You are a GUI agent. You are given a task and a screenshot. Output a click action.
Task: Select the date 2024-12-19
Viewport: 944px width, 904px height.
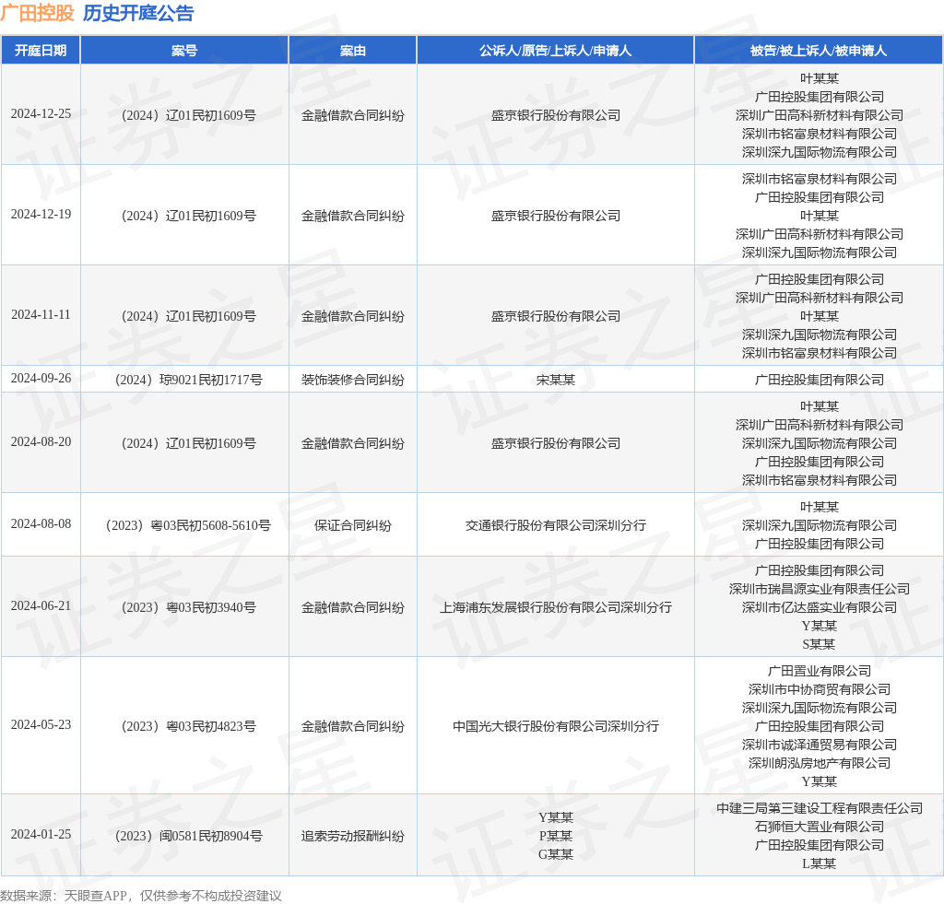[41, 215]
